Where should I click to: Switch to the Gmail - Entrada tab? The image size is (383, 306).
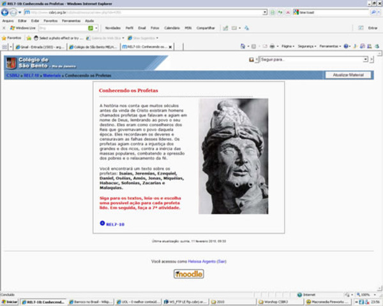(40, 47)
